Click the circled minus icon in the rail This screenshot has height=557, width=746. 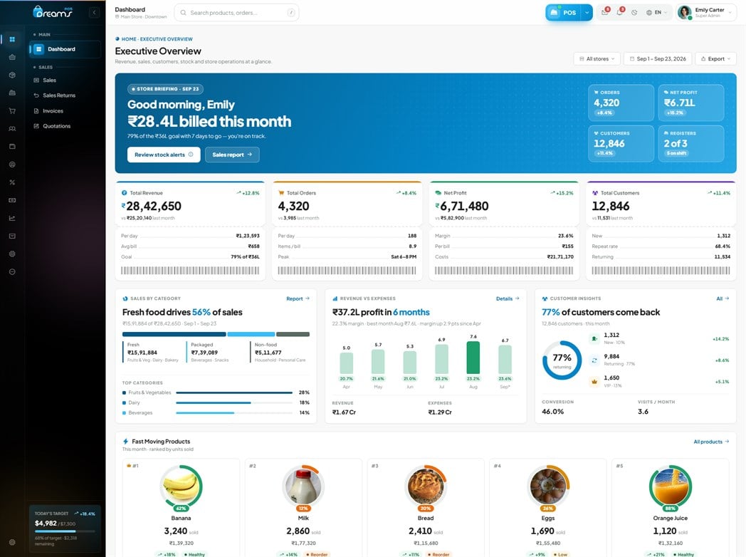12,272
